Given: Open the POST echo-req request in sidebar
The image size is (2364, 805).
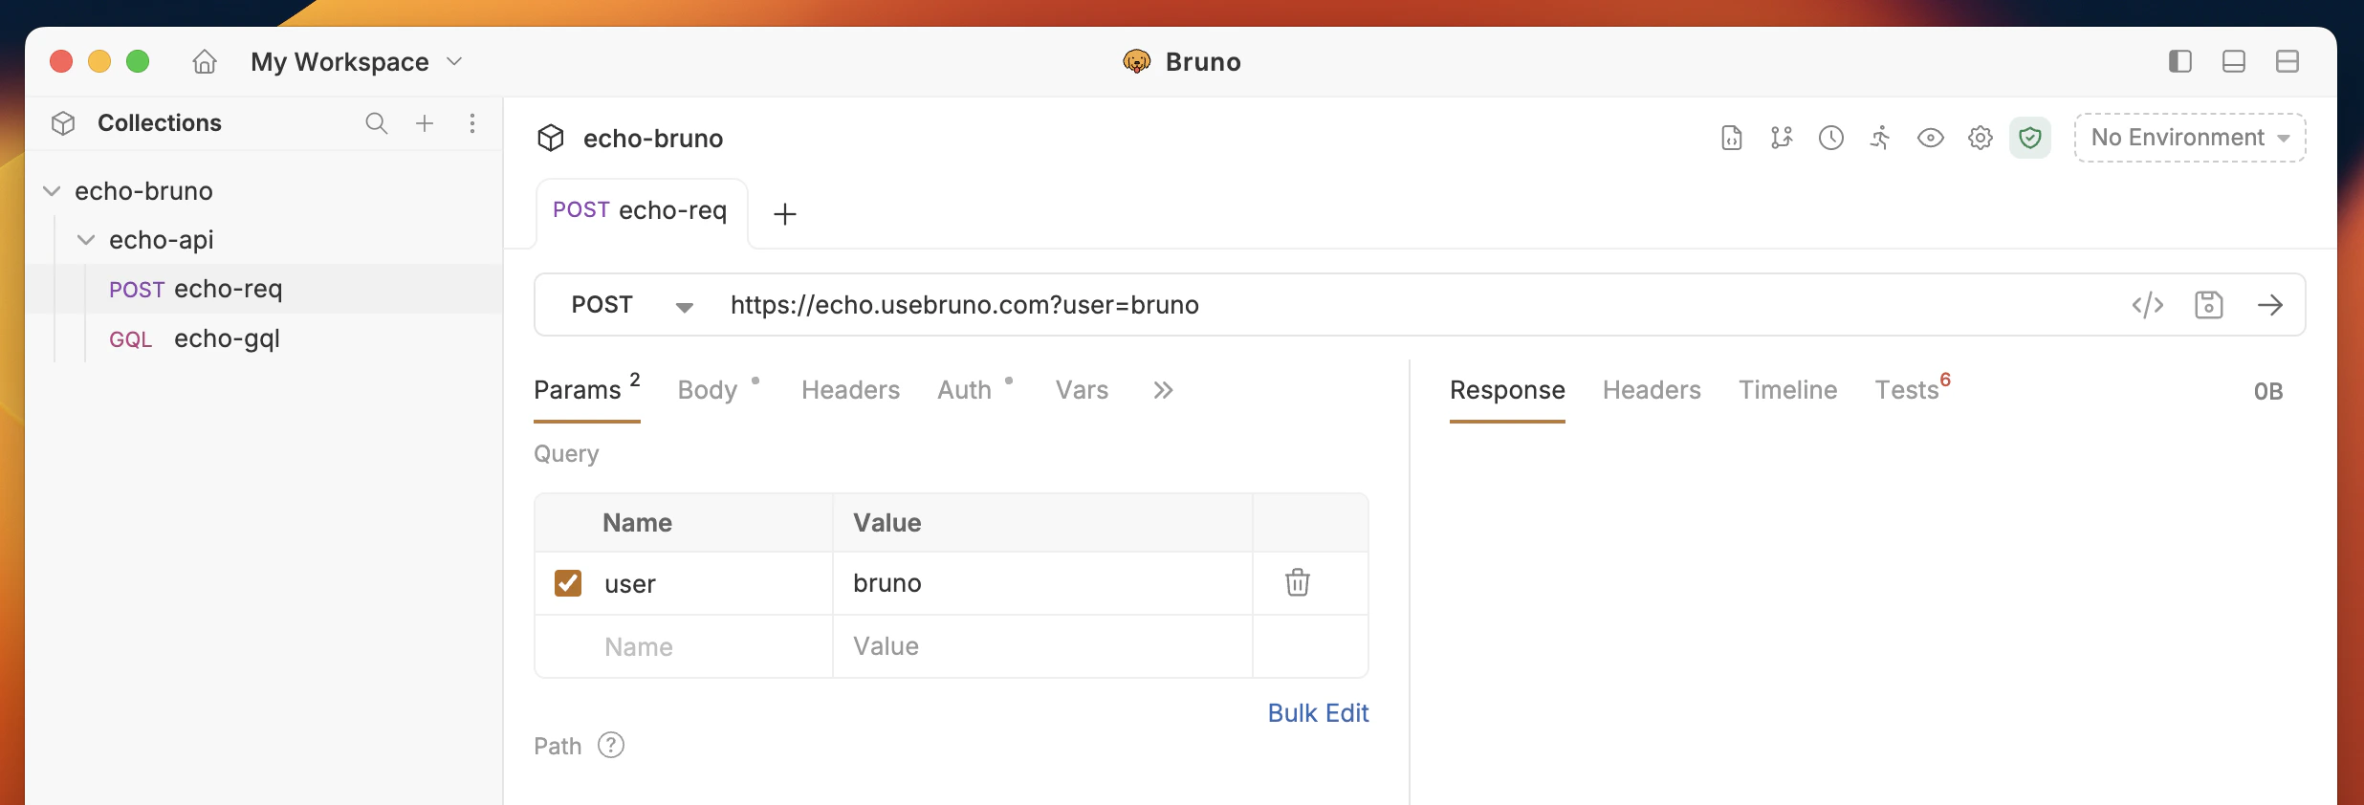Looking at the screenshot, I should coord(264,289).
